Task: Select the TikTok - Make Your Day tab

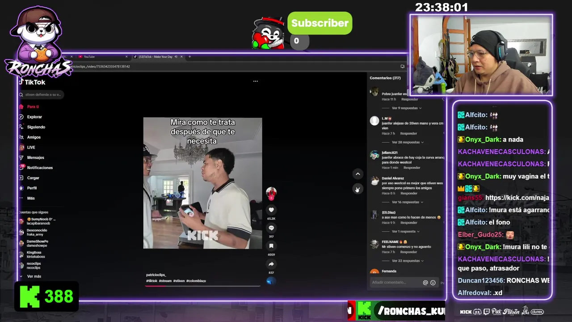Action: click(x=155, y=57)
